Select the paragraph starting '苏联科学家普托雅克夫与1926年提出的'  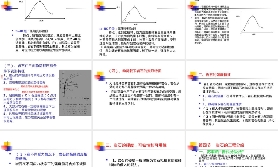coord(232,158)
